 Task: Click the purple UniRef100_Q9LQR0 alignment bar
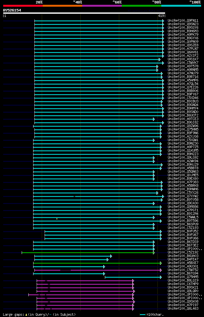(86, 291)
